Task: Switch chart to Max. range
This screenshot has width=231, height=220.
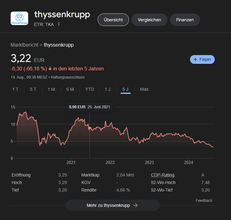Action: point(145,89)
